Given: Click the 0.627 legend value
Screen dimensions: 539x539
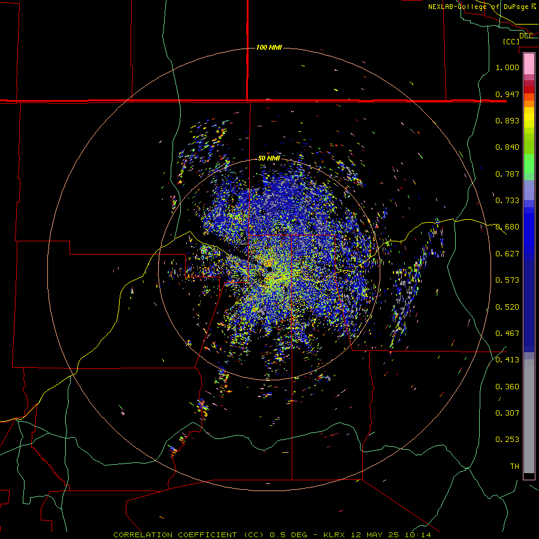Looking at the screenshot, I should [507, 254].
